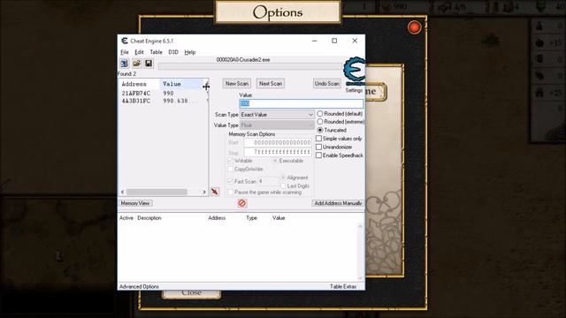Click the Close button in Options

191,293
